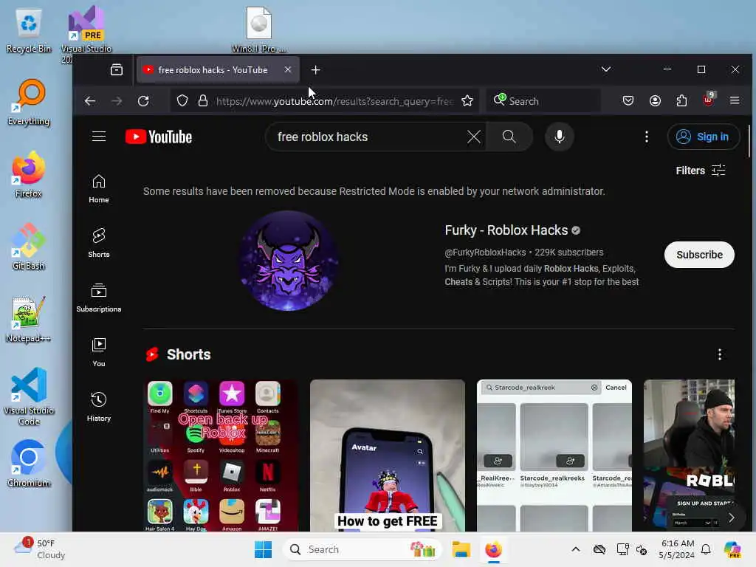
Task: Open File Explorer from taskbar
Action: pyautogui.click(x=461, y=549)
